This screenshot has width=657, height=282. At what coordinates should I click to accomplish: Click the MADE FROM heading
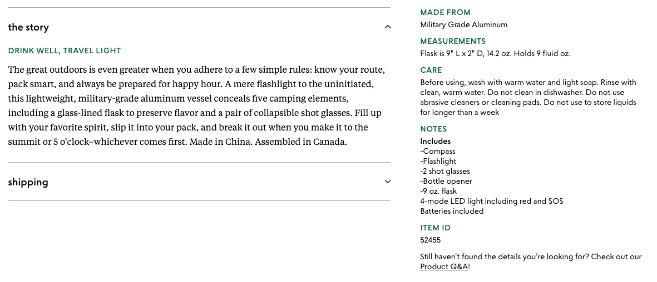point(445,12)
